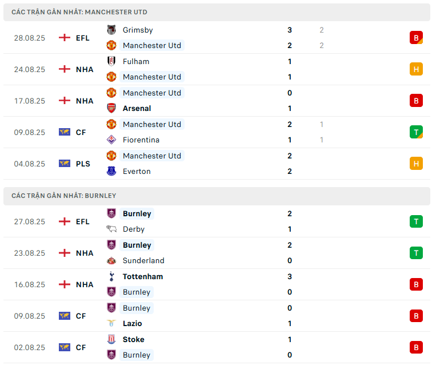This screenshot has width=432, height=369.
Task: Click the red B badge for Grimsby match
Action: (x=416, y=38)
